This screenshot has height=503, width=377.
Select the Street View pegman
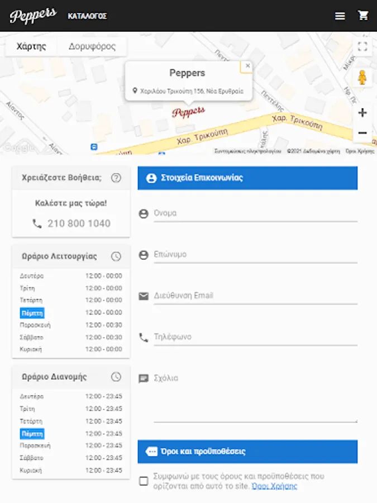pos(362,77)
